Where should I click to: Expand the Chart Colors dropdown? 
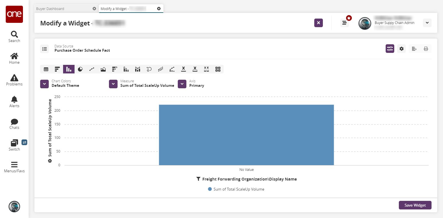click(x=44, y=84)
